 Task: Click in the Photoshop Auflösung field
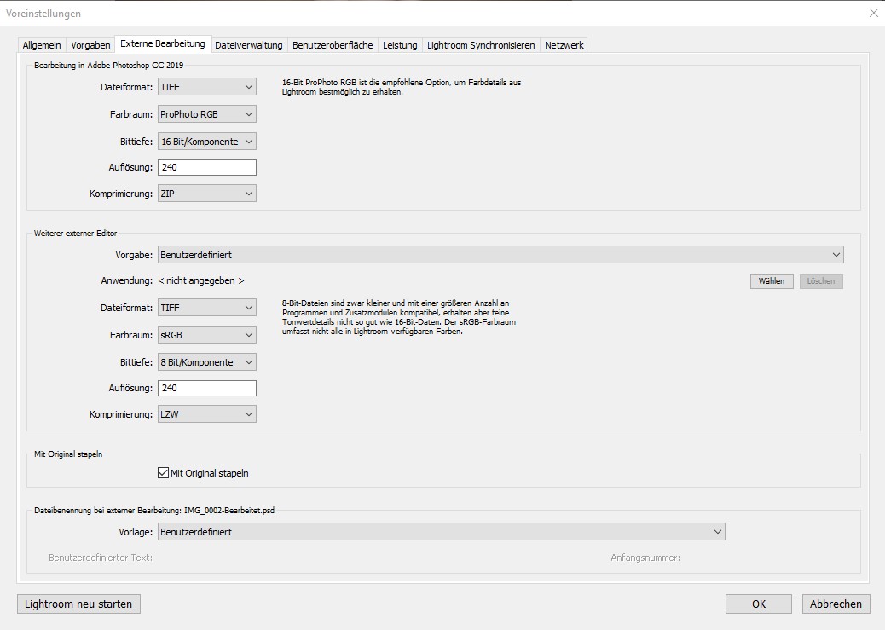coord(207,168)
